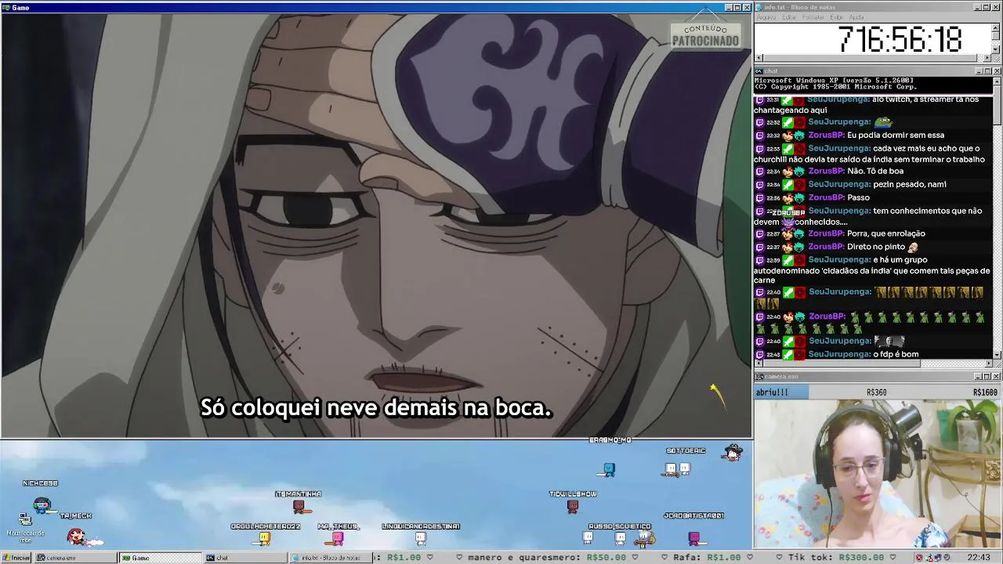Click the purple avatar under JOAOBATISTA001
The image size is (1003, 564).
point(693,538)
